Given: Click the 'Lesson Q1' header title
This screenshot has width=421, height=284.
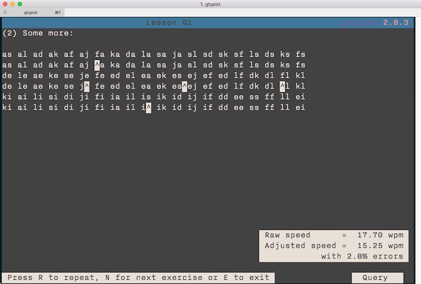Looking at the screenshot, I should point(169,23).
